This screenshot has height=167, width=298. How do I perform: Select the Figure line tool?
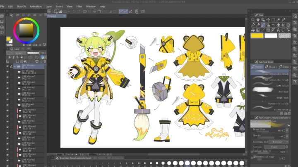[263, 30]
